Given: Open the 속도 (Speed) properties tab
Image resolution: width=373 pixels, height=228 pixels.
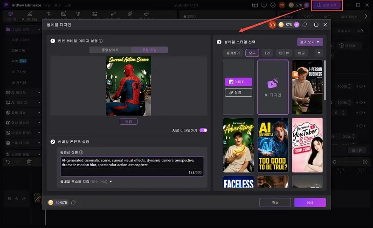Looking at the screenshot, I should [x=327, y=17].
